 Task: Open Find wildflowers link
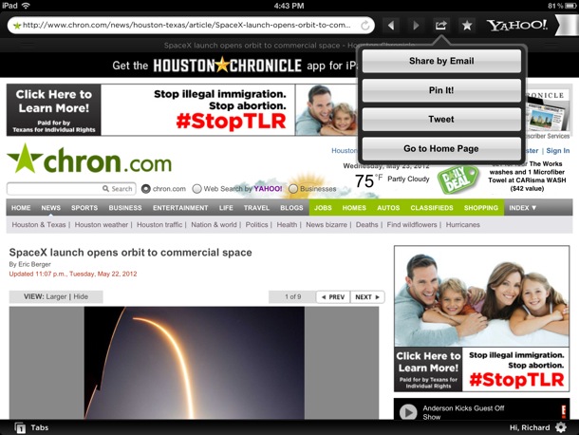(x=412, y=225)
